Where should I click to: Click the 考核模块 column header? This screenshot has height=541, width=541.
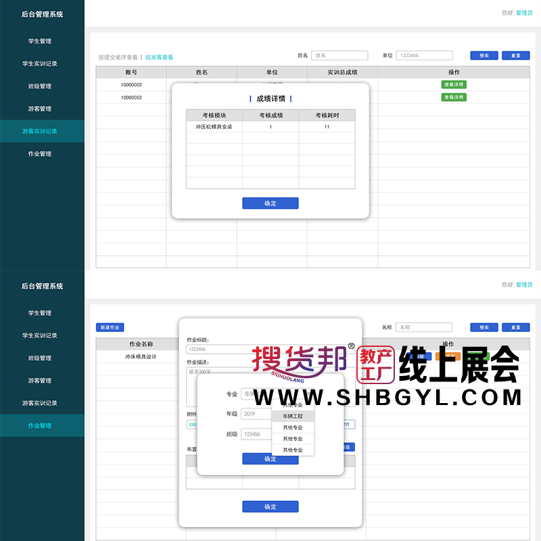tap(214, 115)
